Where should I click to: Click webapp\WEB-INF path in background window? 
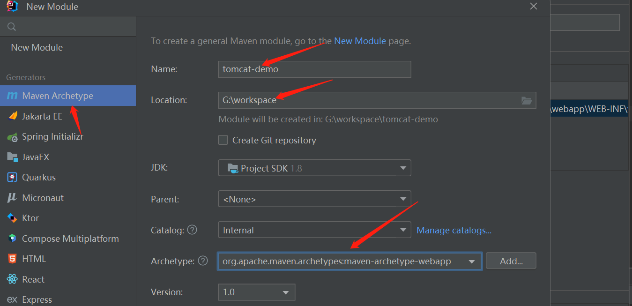(x=589, y=109)
